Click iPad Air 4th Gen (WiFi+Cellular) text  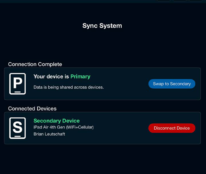(64, 127)
